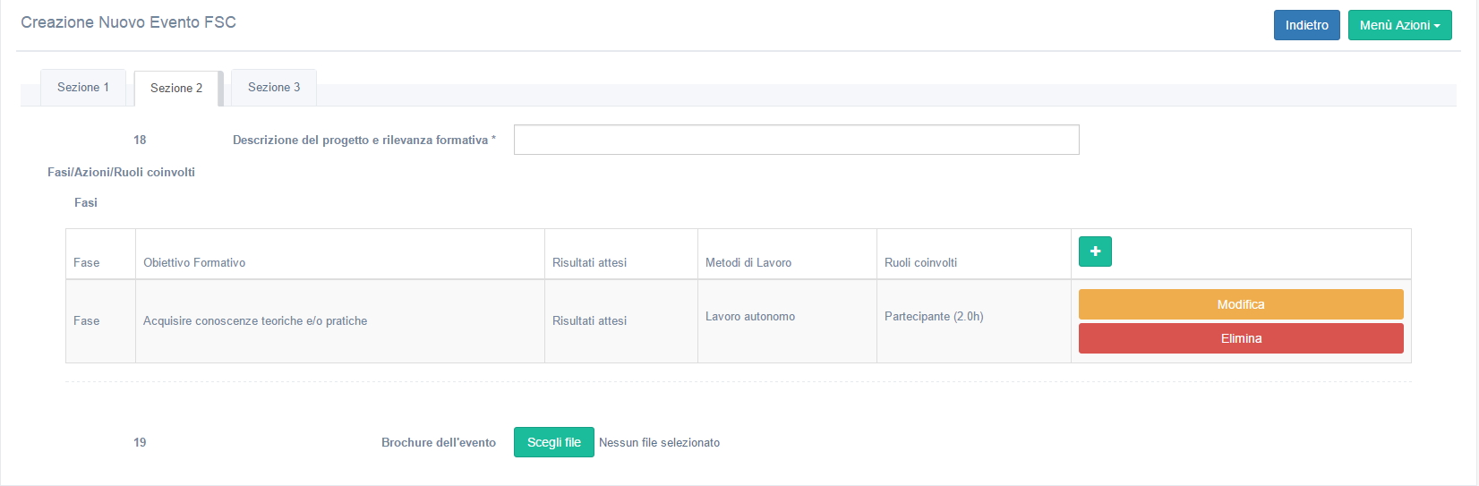Open the Menù Azioni dropdown

[x=1399, y=25]
